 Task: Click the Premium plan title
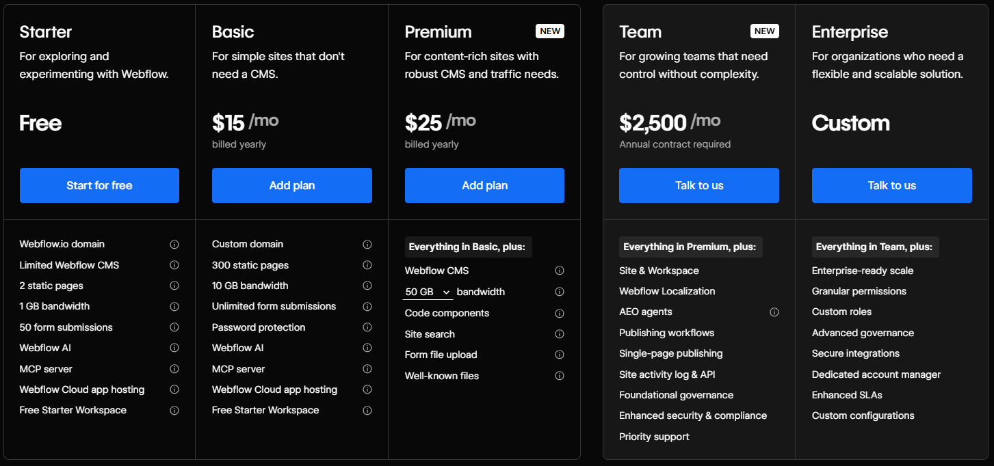(x=439, y=32)
